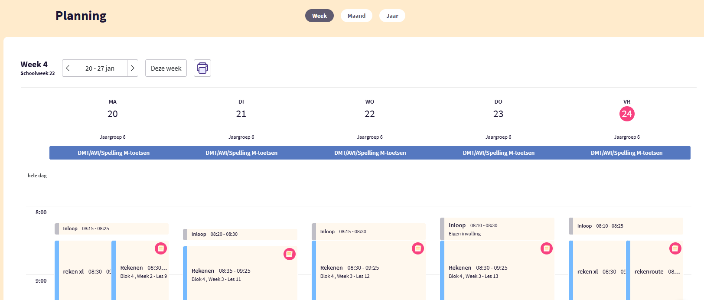The image size is (704, 300).
Task: Open Monday reken xl lesson block
Action: point(85,272)
